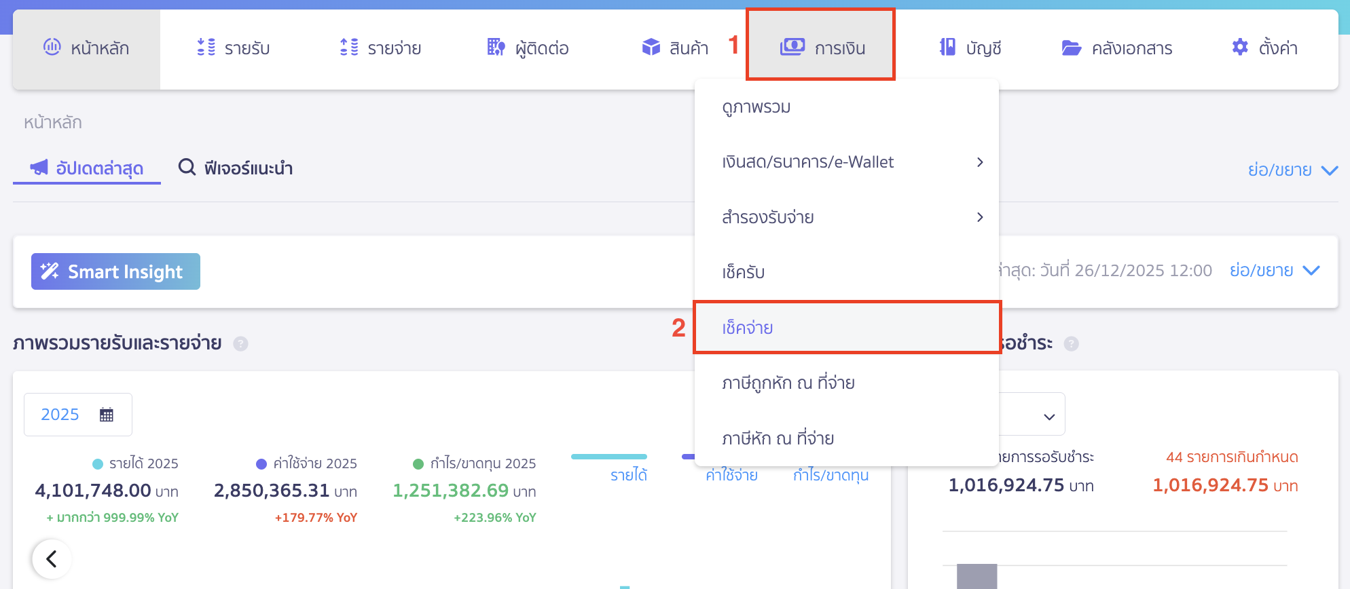Toggle the รายได้ legend series on chart
Screen dimensions: 1350x589
pos(628,475)
